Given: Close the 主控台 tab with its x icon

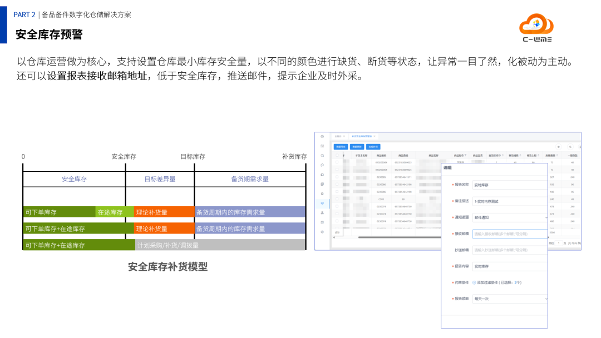Looking at the screenshot, I should coord(344,136).
